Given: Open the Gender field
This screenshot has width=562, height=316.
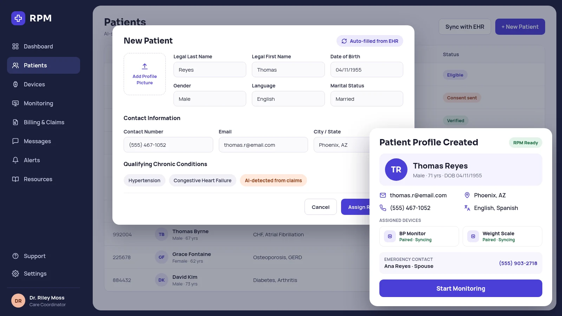Looking at the screenshot, I should [x=210, y=99].
